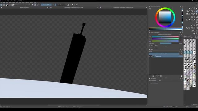The height and width of the screenshot is (111, 198).
Task: Click the Add Layer plus icon
Action: tap(150, 76)
